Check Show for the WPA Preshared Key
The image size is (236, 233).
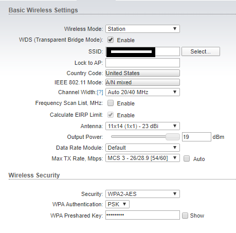185,216
